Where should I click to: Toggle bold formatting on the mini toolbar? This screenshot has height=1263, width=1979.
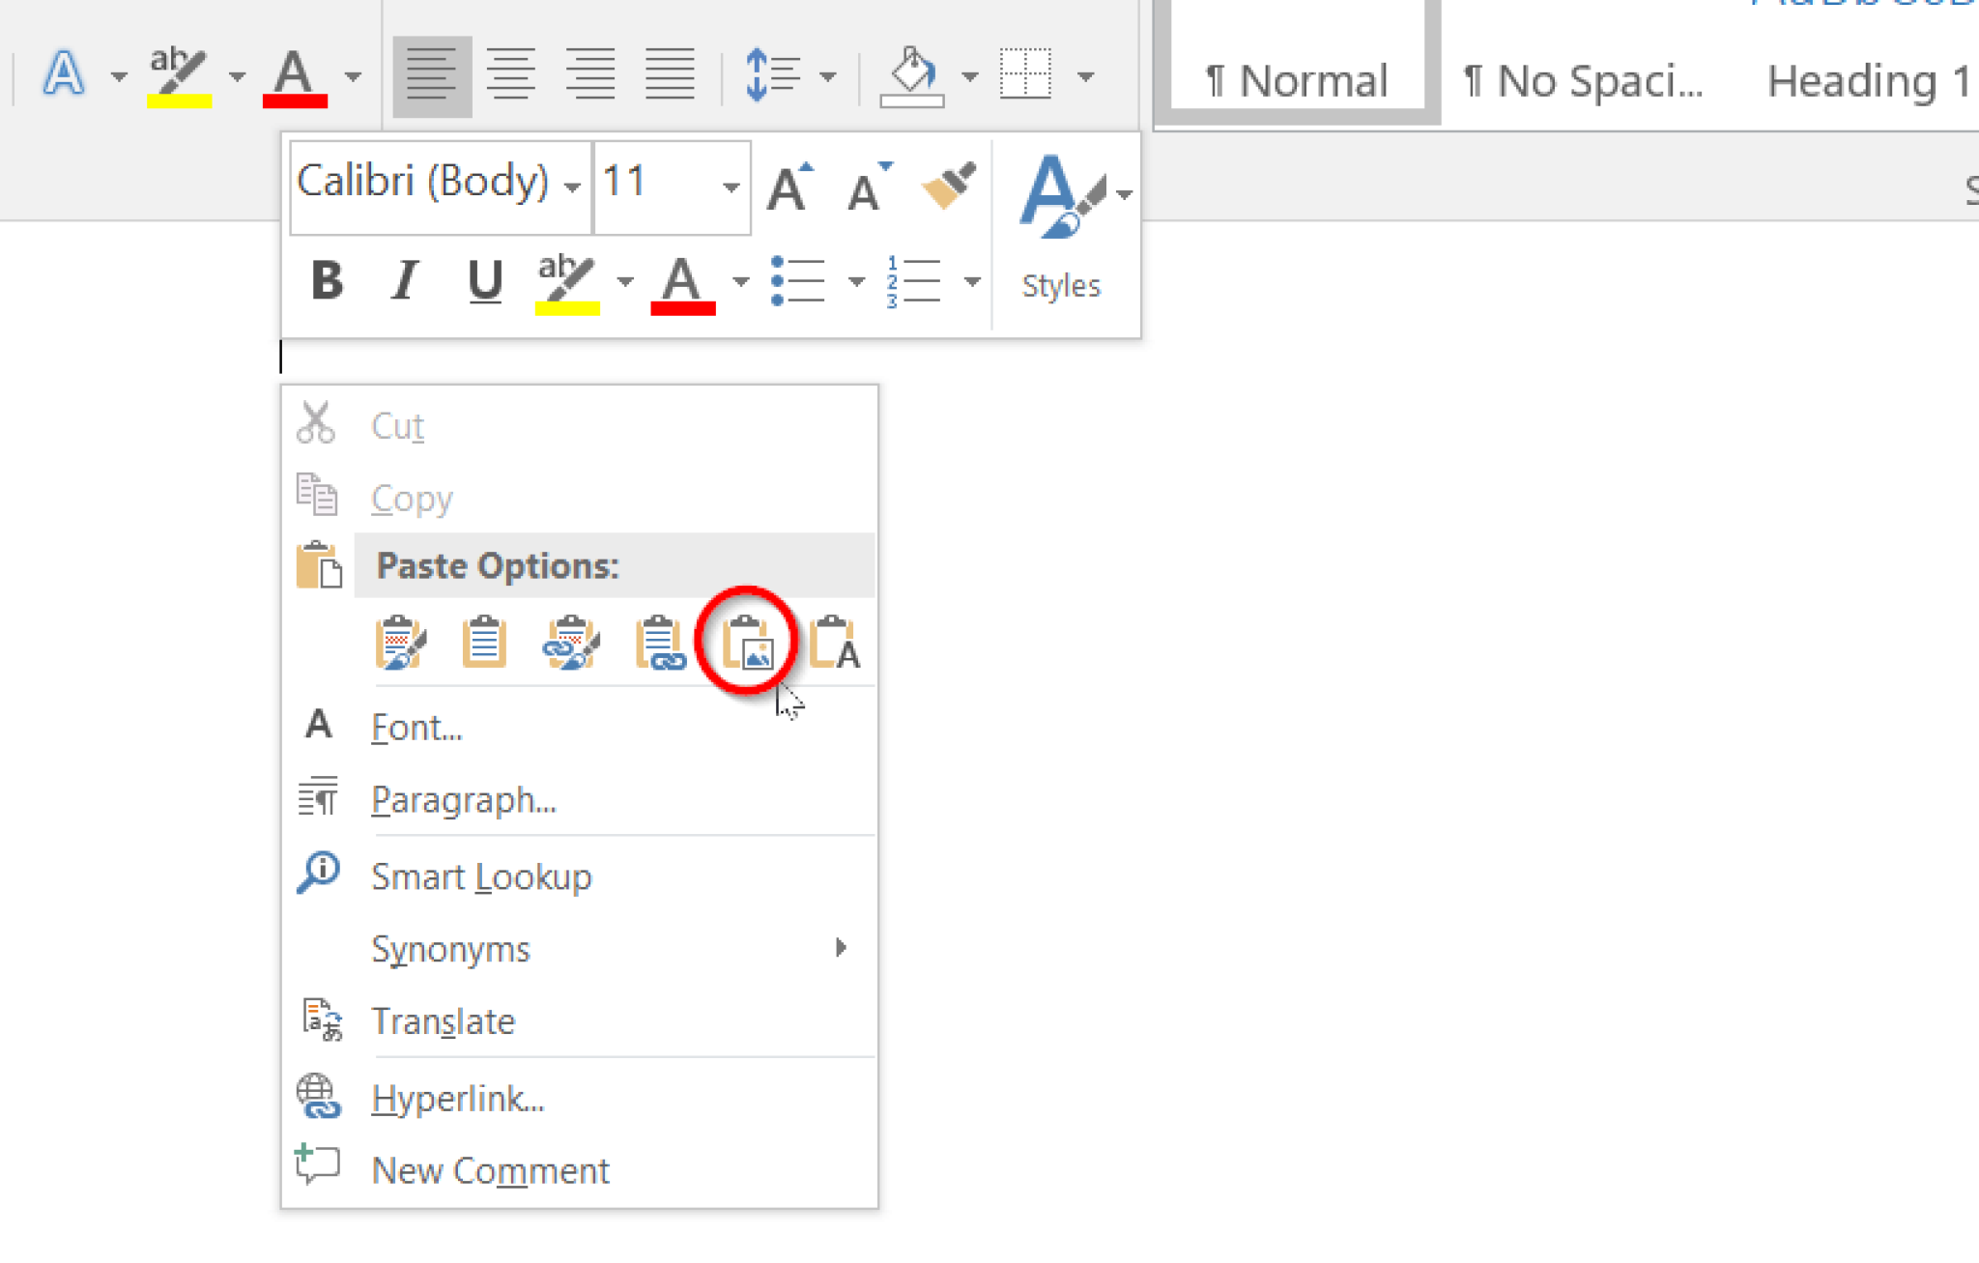[x=327, y=282]
